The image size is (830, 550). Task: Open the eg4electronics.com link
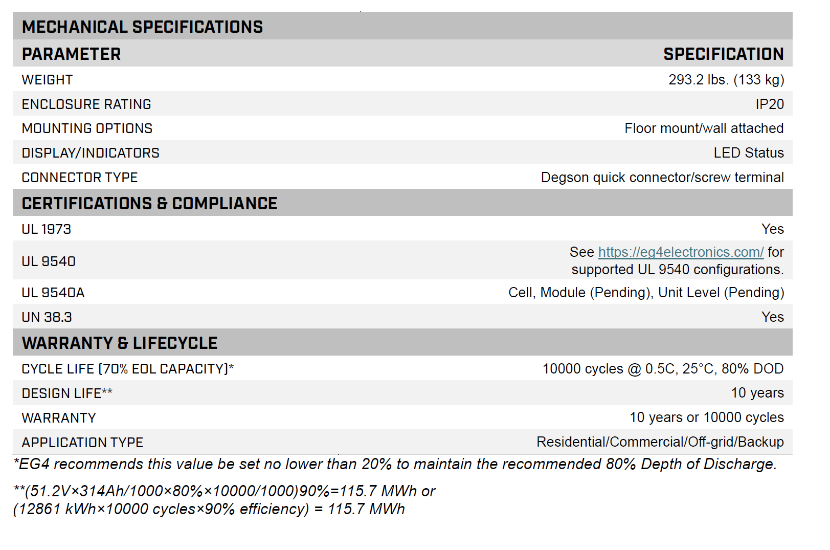(x=681, y=252)
